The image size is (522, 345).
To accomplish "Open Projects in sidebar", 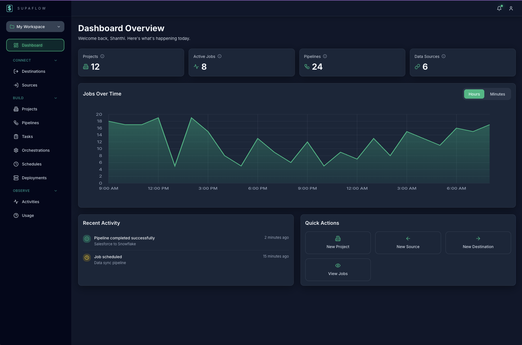I will coord(35,109).
